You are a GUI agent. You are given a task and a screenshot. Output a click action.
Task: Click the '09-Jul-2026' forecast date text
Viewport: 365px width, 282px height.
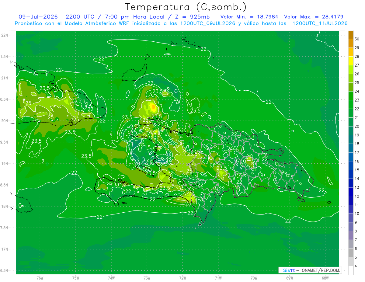38,17
